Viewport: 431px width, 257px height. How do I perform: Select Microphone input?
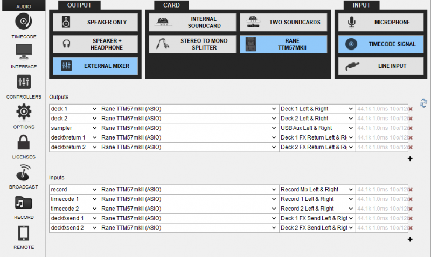(381, 22)
